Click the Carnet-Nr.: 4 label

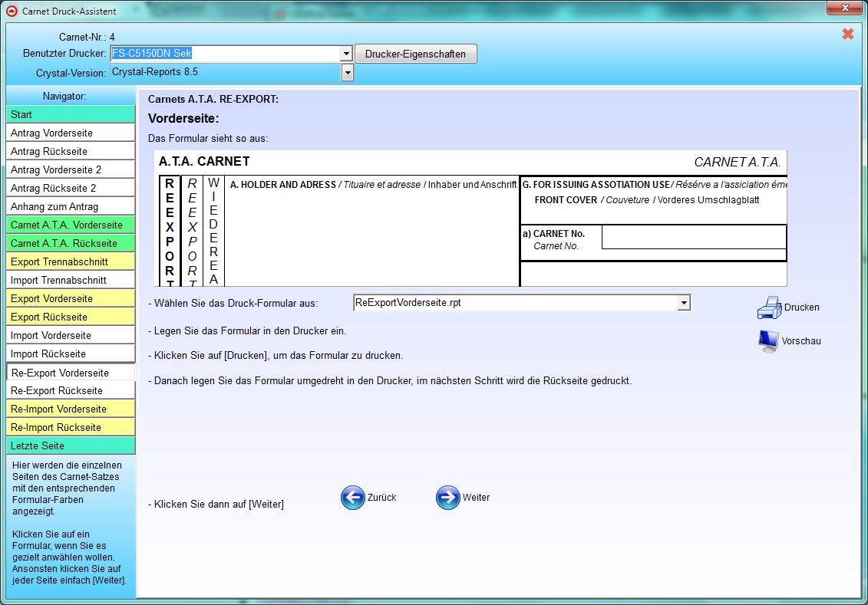pyautogui.click(x=87, y=37)
